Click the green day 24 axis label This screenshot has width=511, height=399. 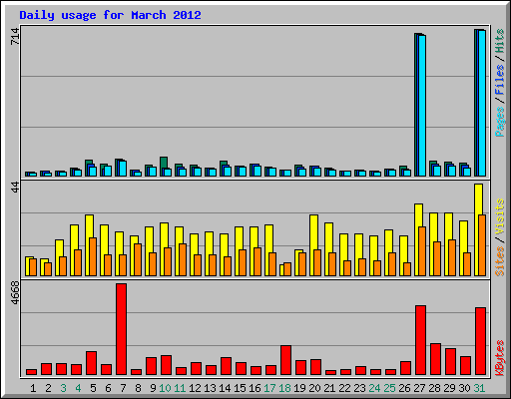click(374, 388)
